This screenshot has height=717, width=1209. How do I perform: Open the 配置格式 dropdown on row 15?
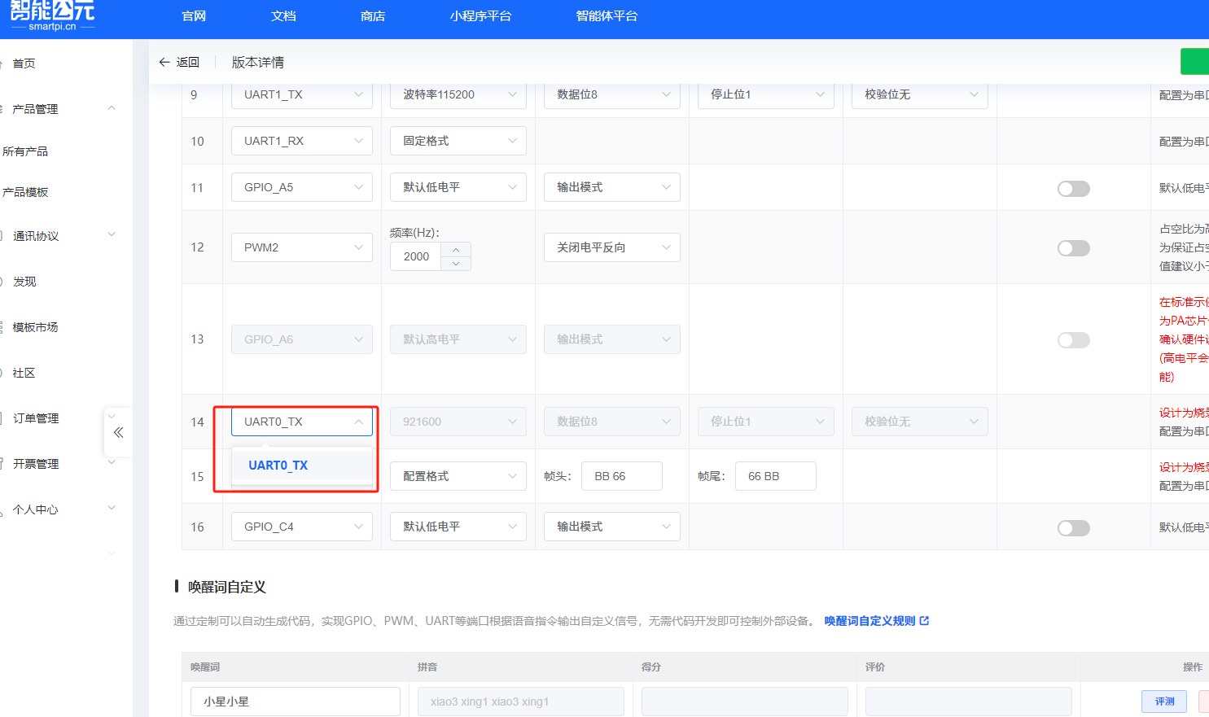(x=458, y=476)
